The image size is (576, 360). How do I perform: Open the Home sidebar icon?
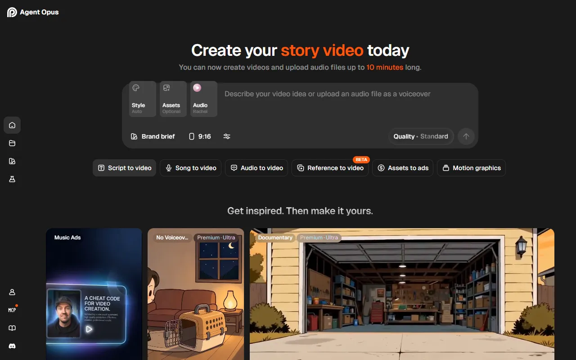(x=12, y=125)
